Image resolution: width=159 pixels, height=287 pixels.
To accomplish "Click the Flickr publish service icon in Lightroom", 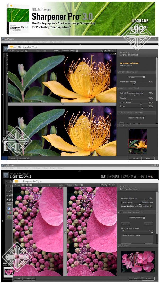I will (9, 213).
